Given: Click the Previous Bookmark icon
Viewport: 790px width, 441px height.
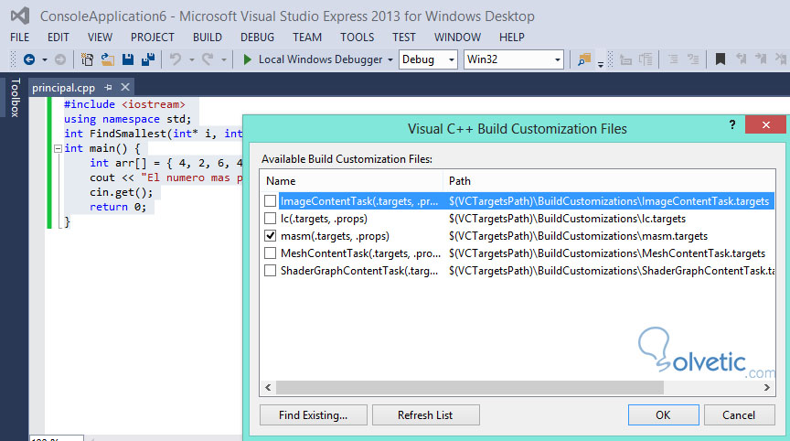Looking at the screenshot, I should (741, 59).
